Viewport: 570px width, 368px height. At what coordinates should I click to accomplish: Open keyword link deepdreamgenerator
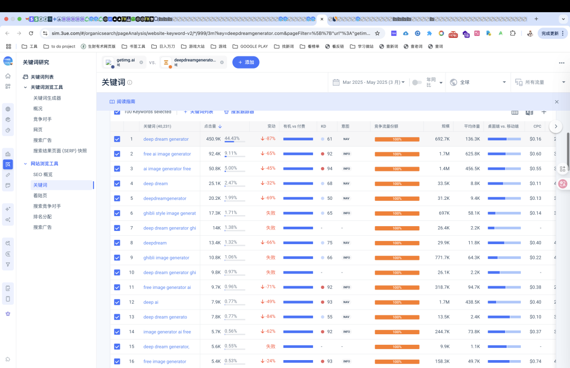point(165,198)
